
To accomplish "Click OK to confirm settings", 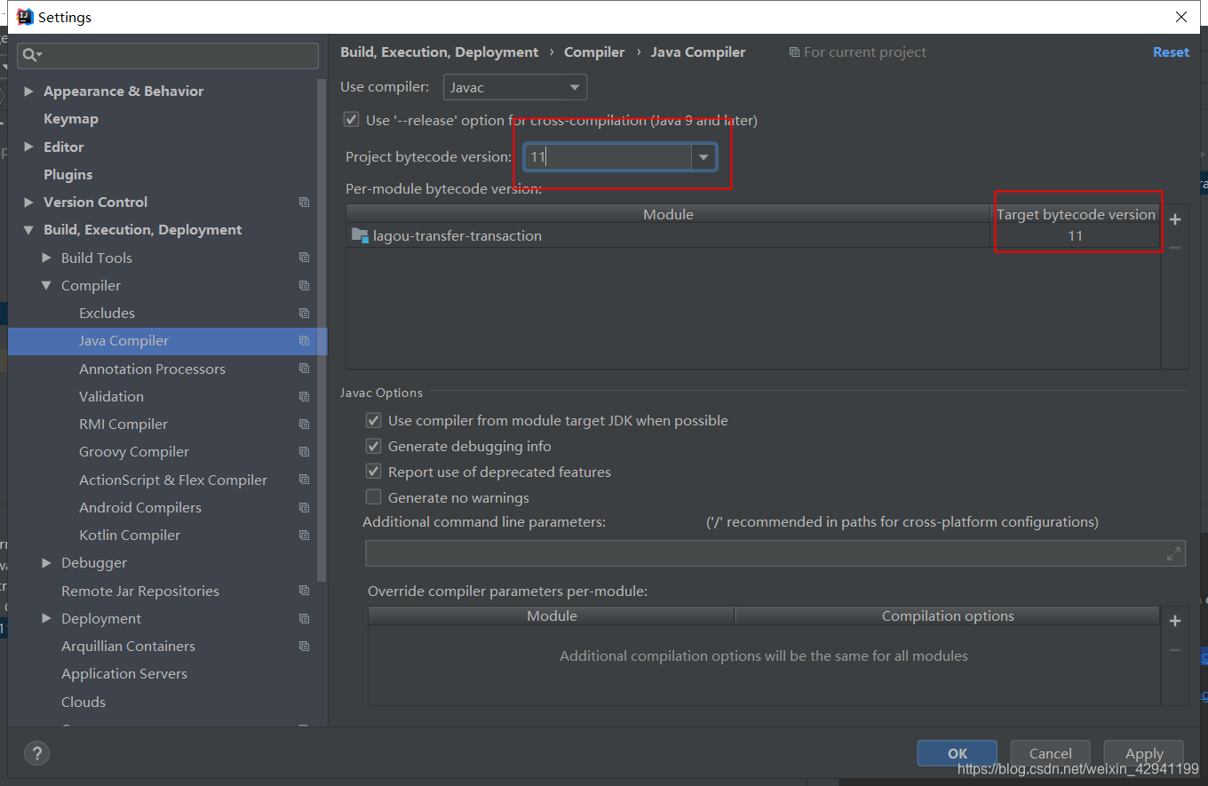I will pos(958,753).
